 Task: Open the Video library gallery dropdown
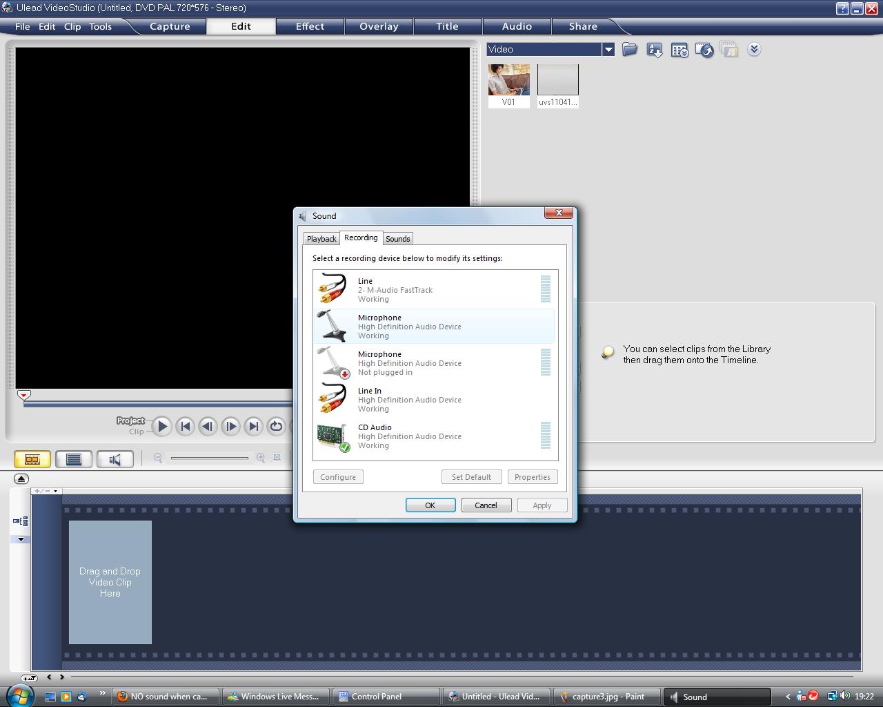click(x=608, y=49)
